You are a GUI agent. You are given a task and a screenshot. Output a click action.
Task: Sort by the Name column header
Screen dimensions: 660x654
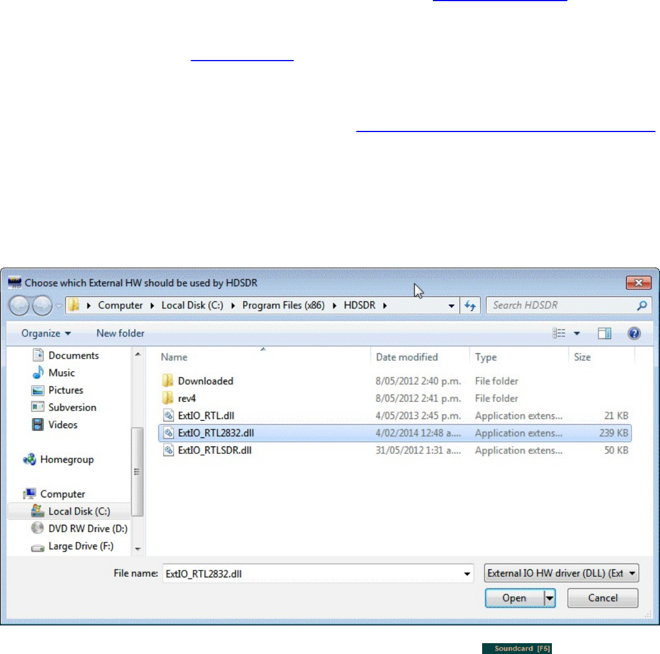click(x=174, y=357)
